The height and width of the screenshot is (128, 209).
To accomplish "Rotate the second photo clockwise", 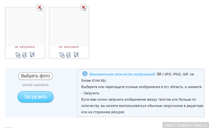I will point(69,55).
